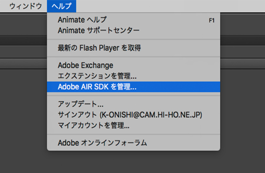Click highlighted Adobe AIR SDK を管理...
This screenshot has width=265, height=173.
[x=133, y=87]
